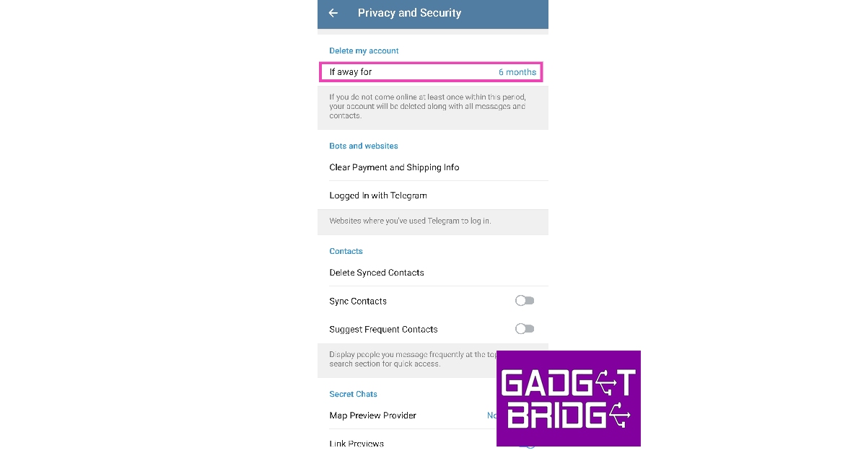Tap the If away for label

click(x=351, y=72)
